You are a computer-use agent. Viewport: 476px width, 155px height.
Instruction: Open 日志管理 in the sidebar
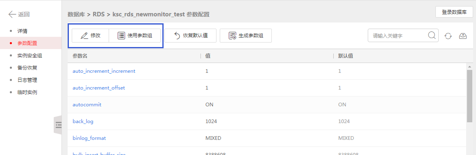pos(27,80)
